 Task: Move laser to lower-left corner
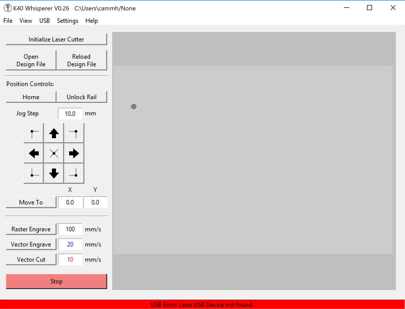(x=34, y=173)
